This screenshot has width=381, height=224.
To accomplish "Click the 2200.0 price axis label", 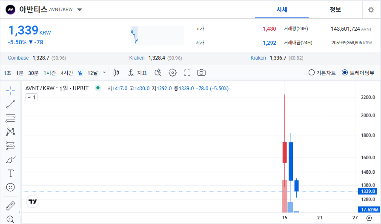I will [x=368, y=97].
